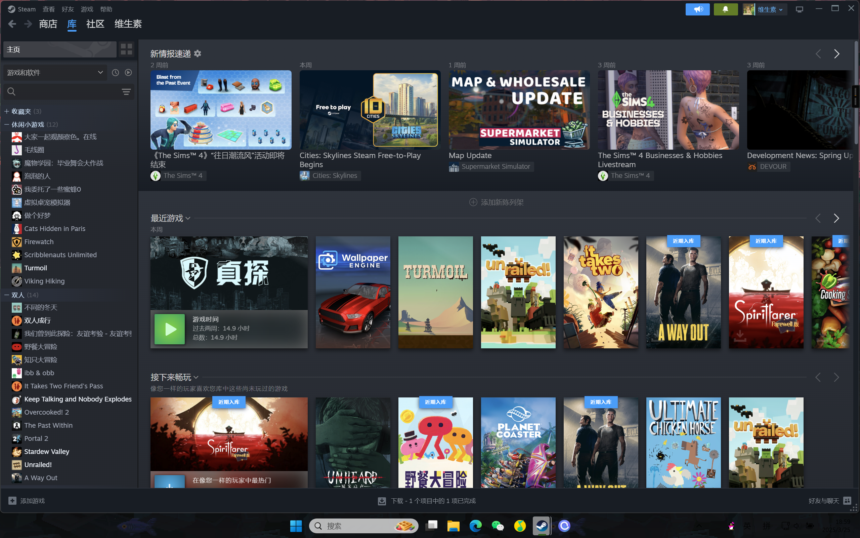Collapse the 双人 category
The height and width of the screenshot is (538, 860).
pyautogui.click(x=6, y=295)
